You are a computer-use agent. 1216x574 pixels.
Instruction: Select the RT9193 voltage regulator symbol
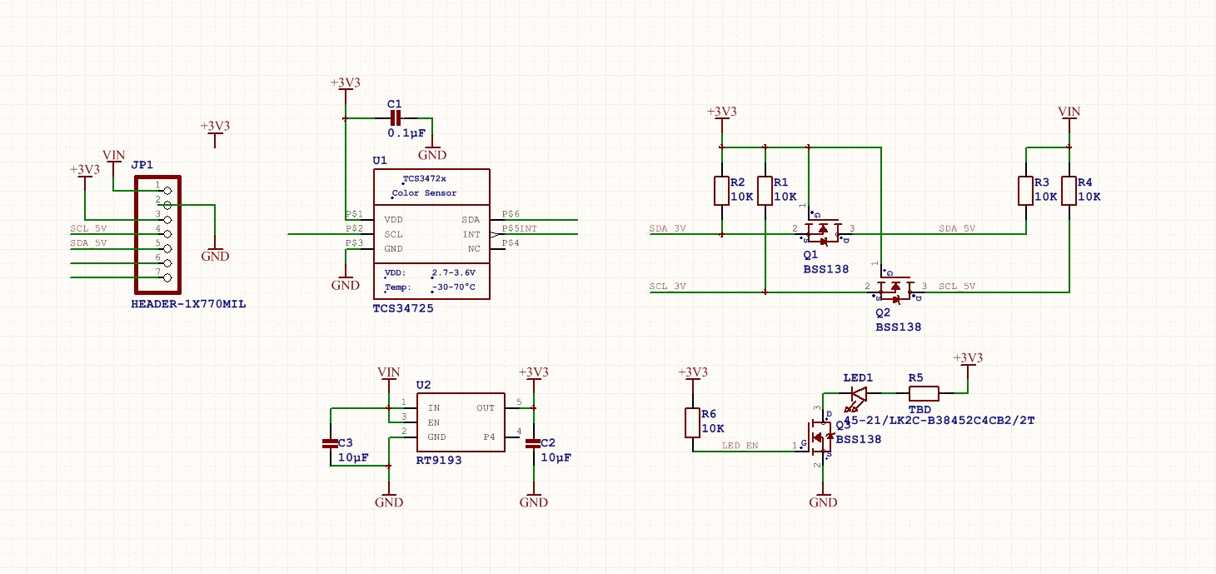(460, 422)
